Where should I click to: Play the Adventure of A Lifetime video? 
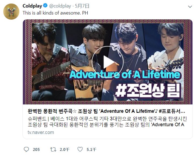(x=108, y=62)
